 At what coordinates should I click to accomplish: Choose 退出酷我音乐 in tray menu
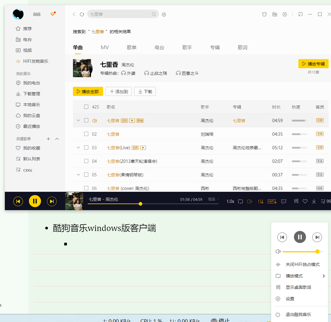pyautogui.click(x=298, y=314)
